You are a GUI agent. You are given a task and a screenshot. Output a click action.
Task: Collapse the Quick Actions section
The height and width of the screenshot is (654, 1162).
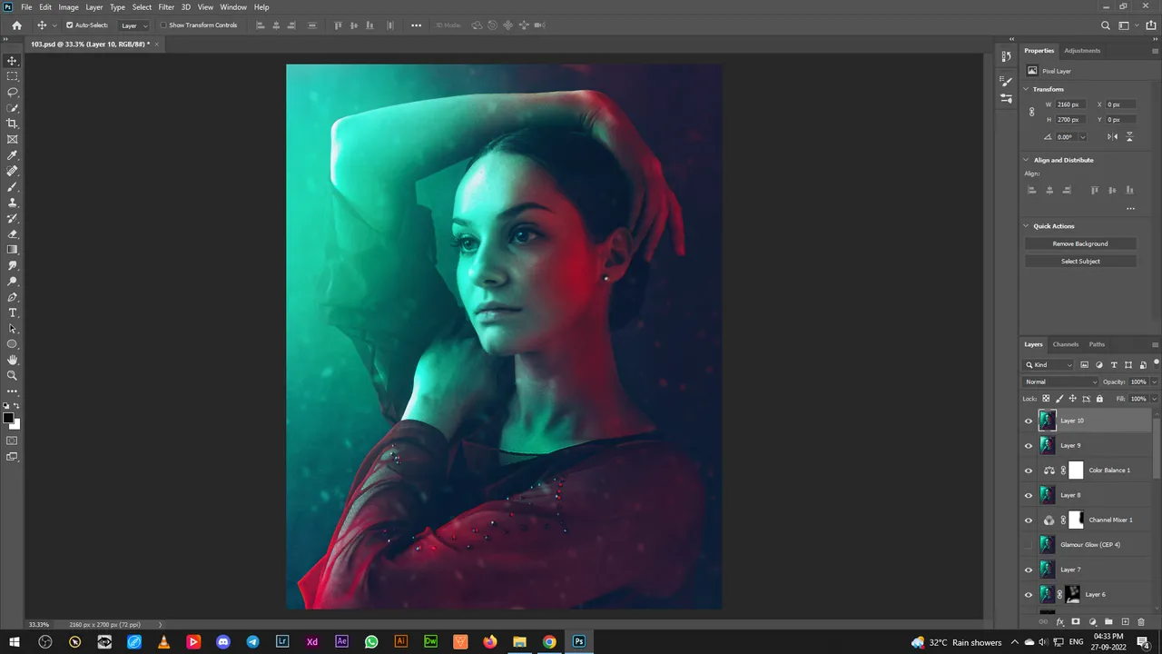pos(1027,226)
